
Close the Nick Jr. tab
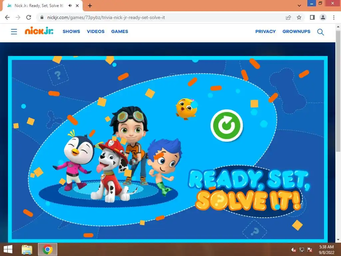(77, 6)
